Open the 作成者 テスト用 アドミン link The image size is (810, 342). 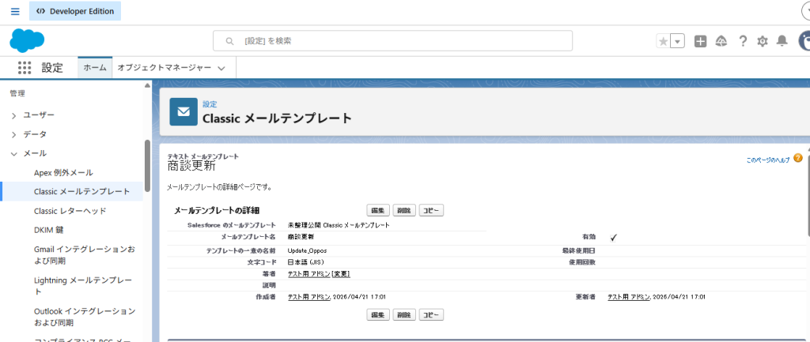pos(309,297)
